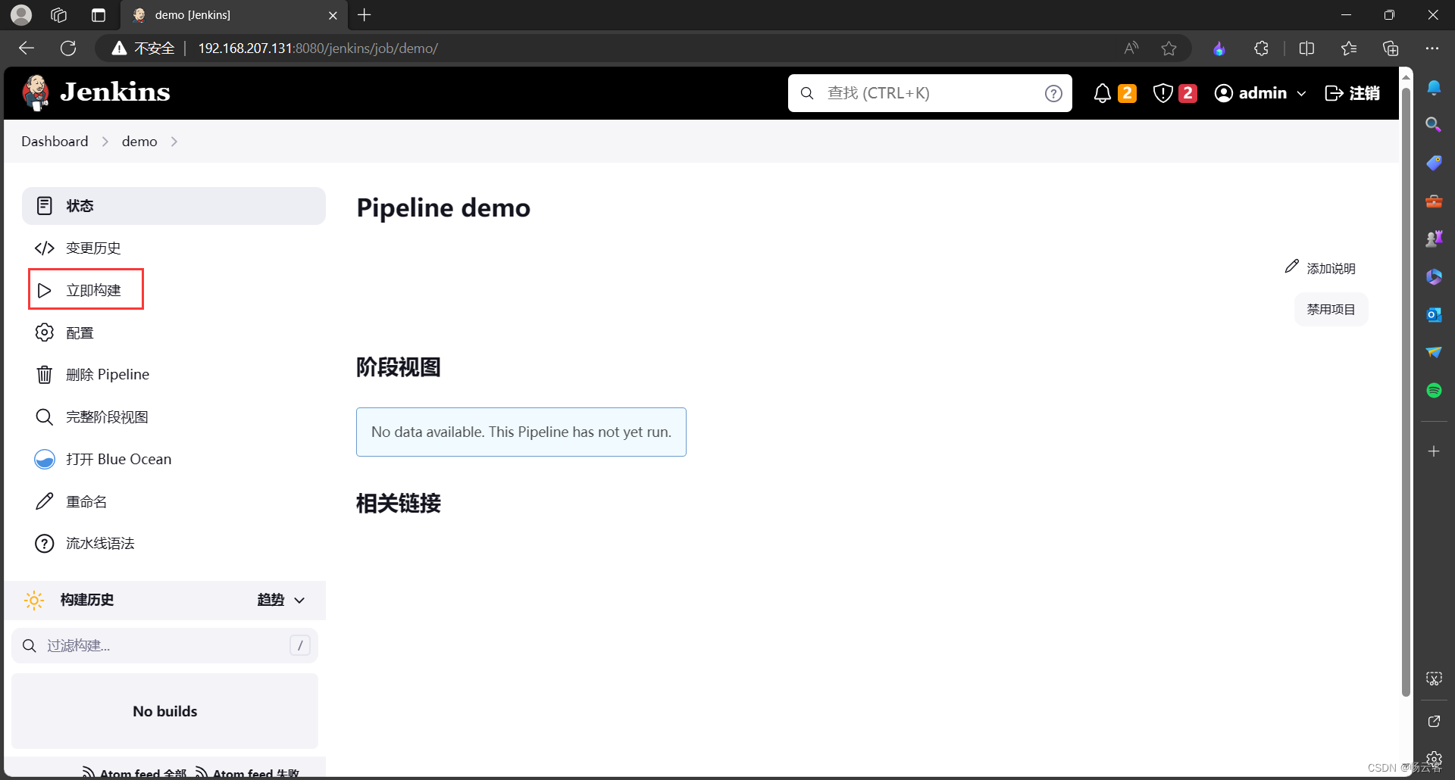Open the collections icon
Viewport: 1455px width, 780px height.
pos(1391,48)
